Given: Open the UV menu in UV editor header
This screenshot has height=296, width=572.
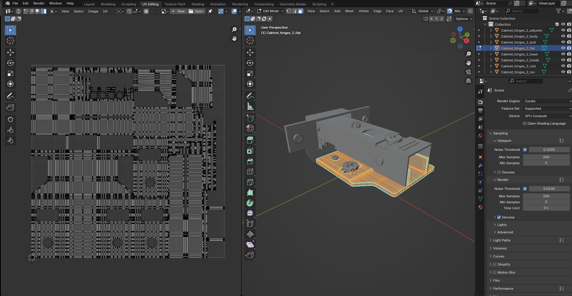Looking at the screenshot, I should (x=105, y=11).
